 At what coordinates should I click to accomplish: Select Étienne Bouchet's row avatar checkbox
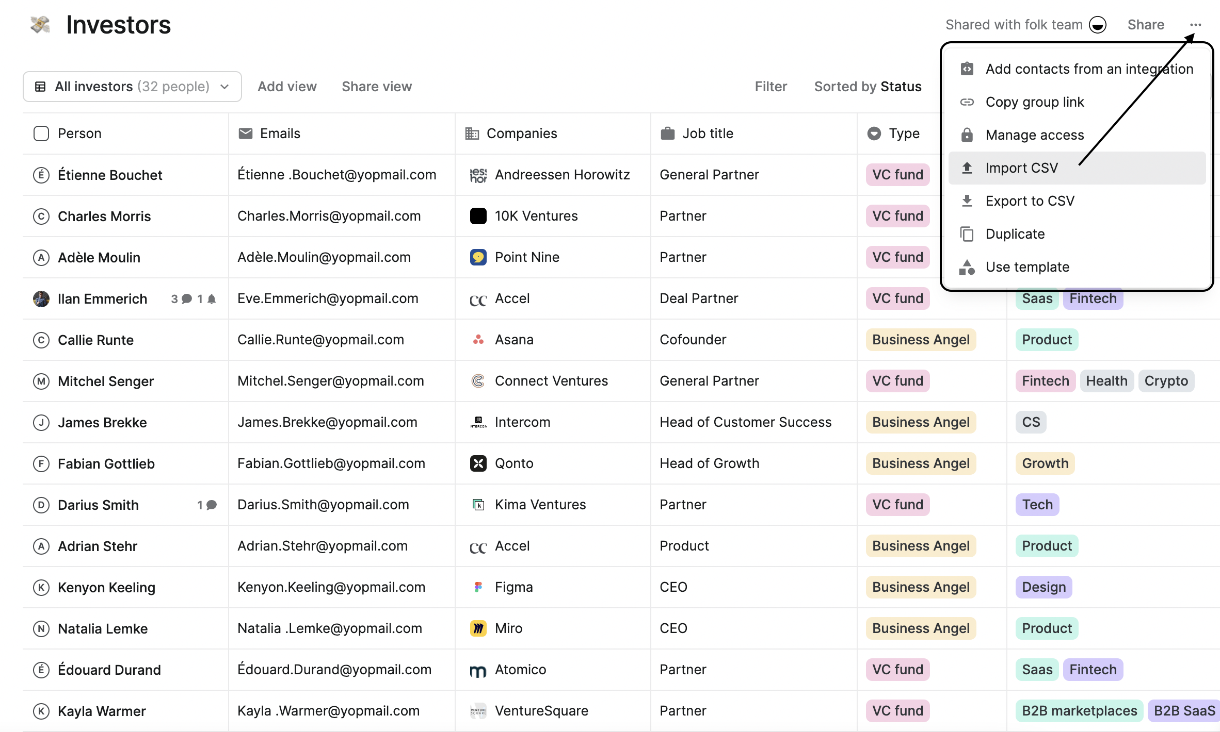41,175
